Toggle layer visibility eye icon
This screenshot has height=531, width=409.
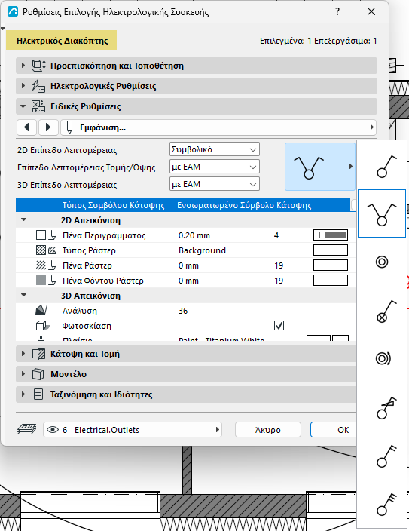click(x=53, y=430)
